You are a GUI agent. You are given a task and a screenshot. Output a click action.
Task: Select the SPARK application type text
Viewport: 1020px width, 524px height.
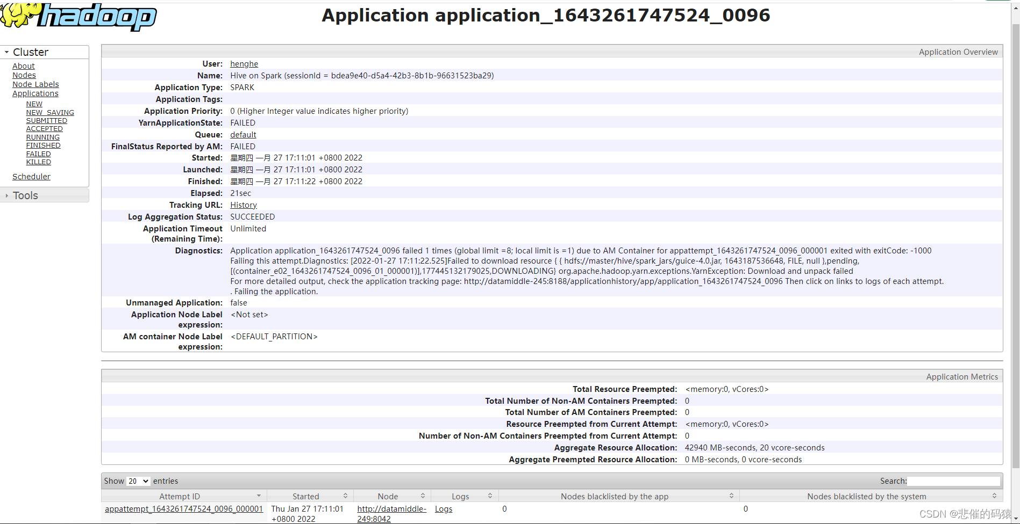(x=242, y=88)
